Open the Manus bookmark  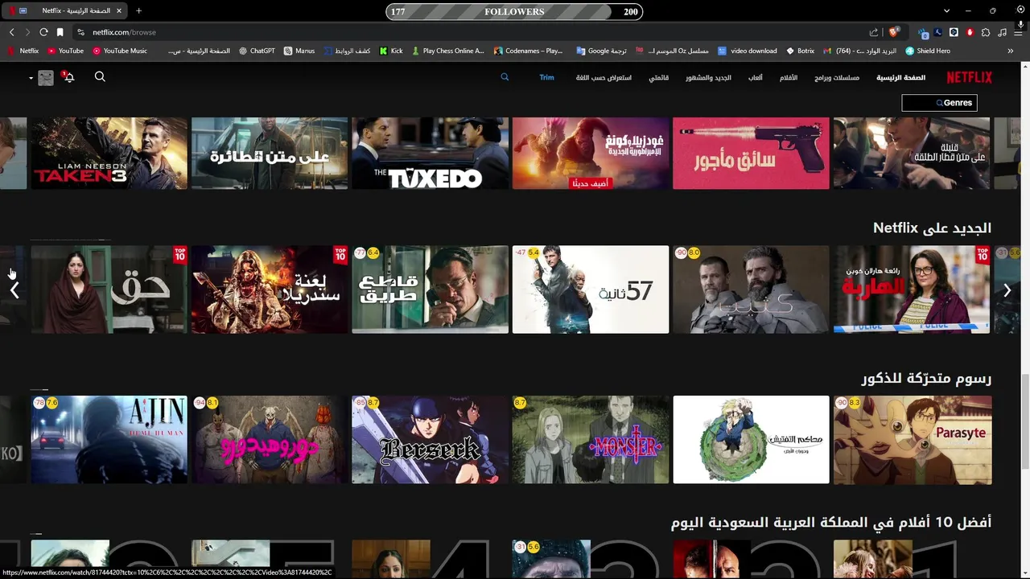(299, 51)
